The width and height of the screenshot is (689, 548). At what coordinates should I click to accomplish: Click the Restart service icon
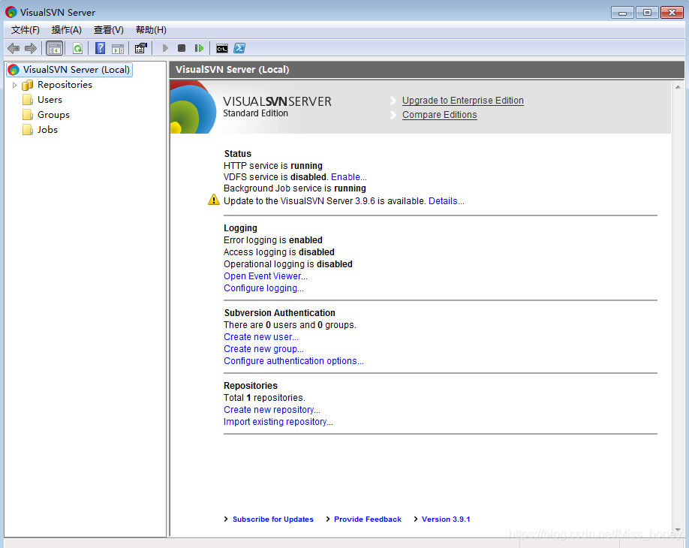tap(199, 48)
